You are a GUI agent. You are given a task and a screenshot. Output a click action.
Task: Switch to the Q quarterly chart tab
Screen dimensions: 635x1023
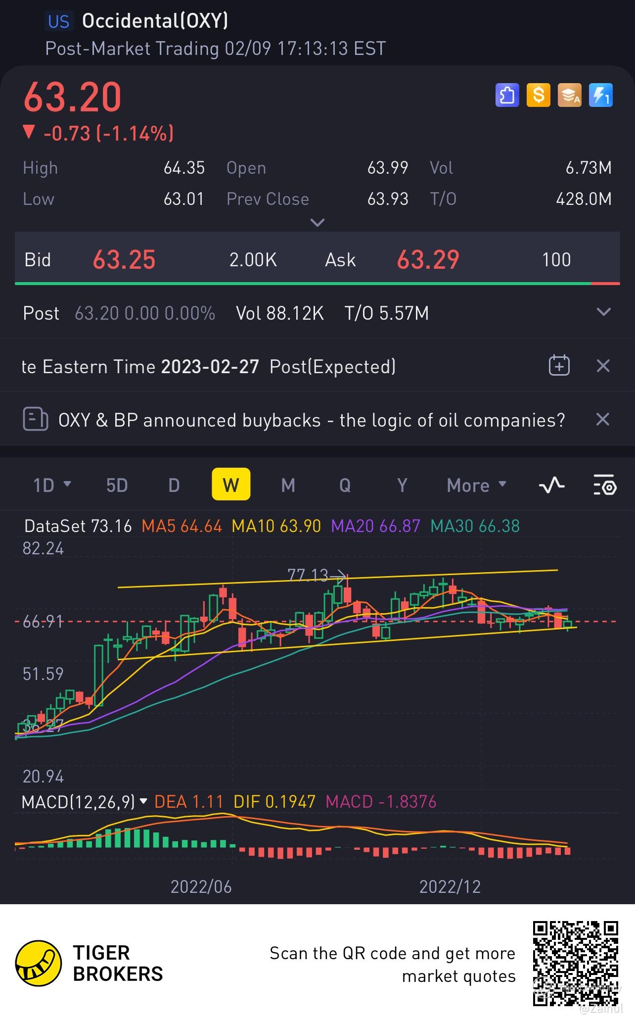click(345, 485)
